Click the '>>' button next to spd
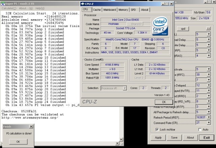The image size is (216, 148). click(209, 29)
